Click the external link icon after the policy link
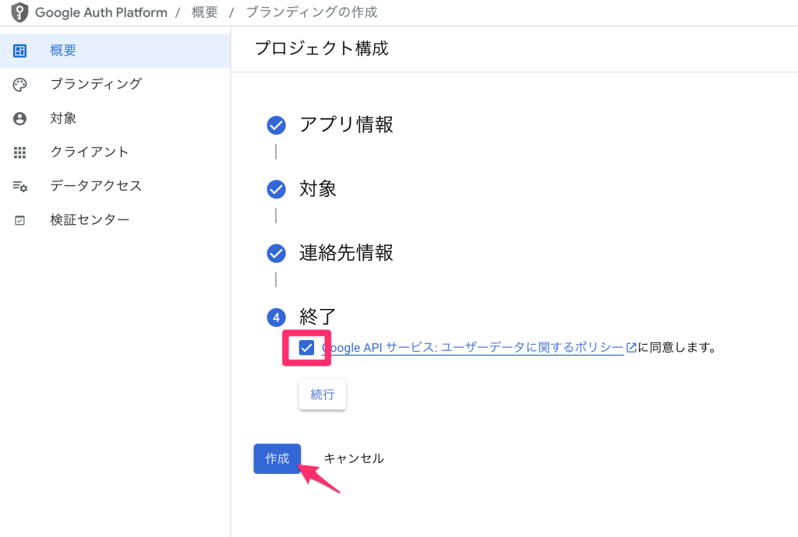Screen dimensions: 798x537 631,348
